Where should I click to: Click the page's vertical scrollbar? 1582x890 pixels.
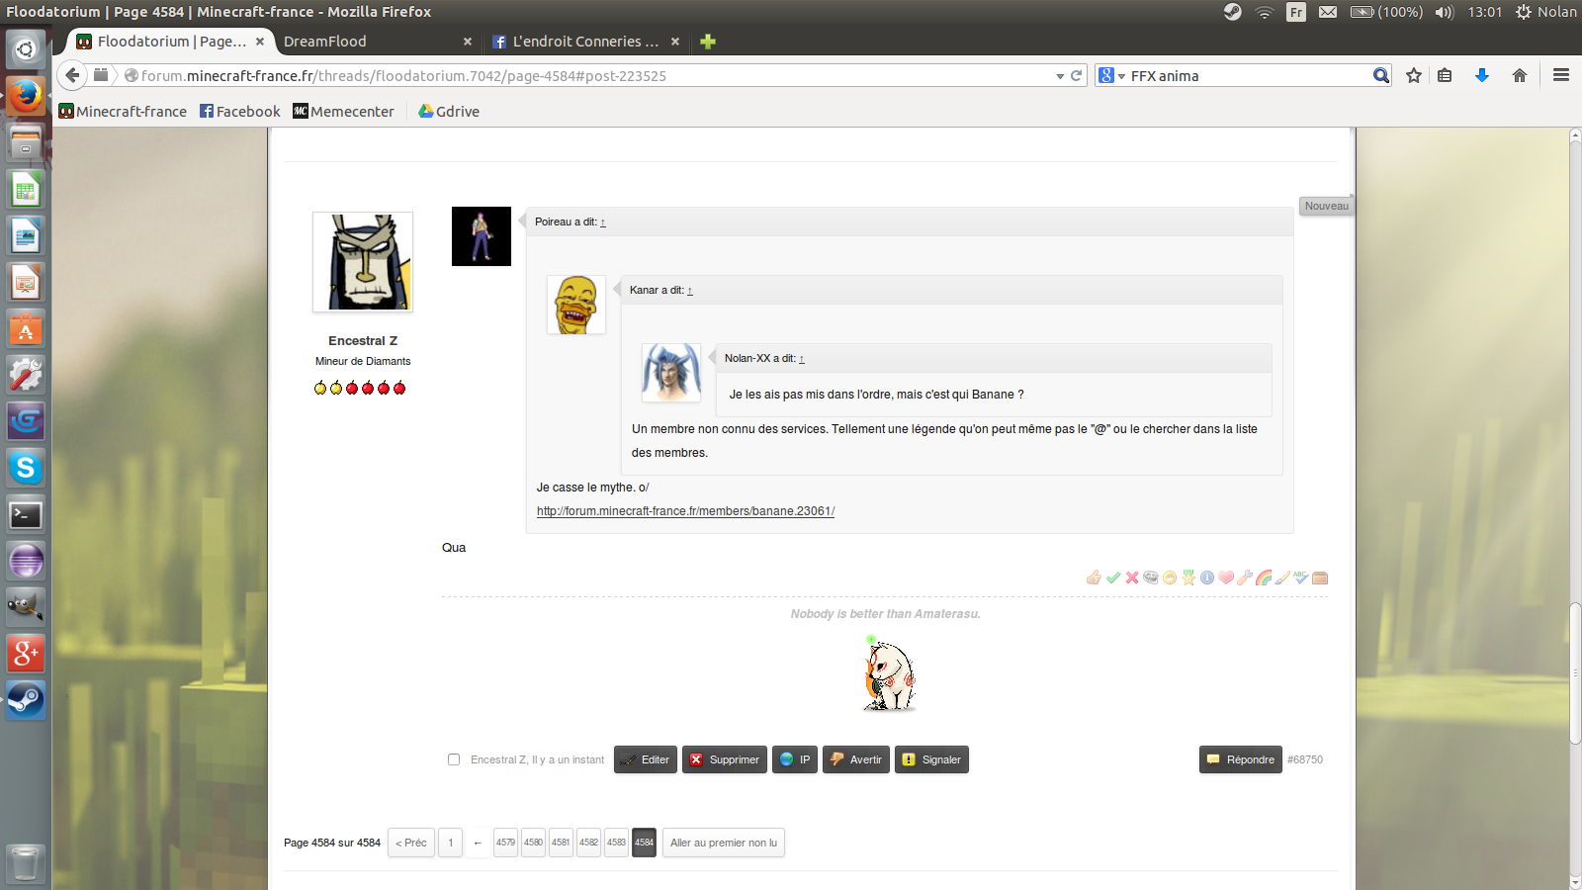pos(1575,672)
